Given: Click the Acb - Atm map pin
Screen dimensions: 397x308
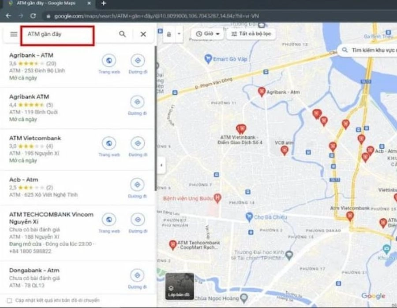Looking at the screenshot, I should coord(370,151).
